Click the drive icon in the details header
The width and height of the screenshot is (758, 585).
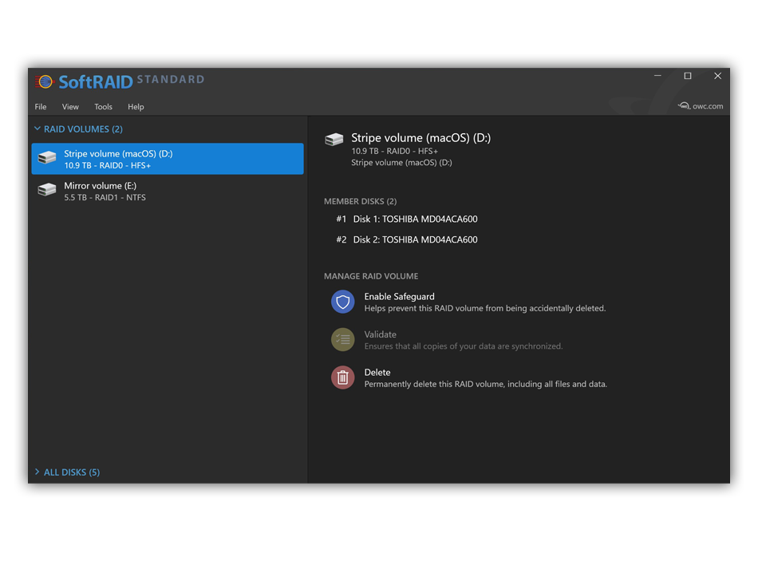334,140
